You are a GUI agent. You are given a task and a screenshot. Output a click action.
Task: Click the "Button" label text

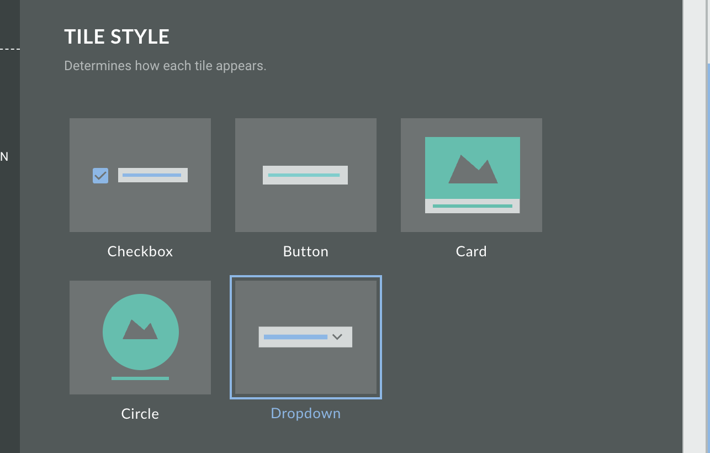point(305,251)
